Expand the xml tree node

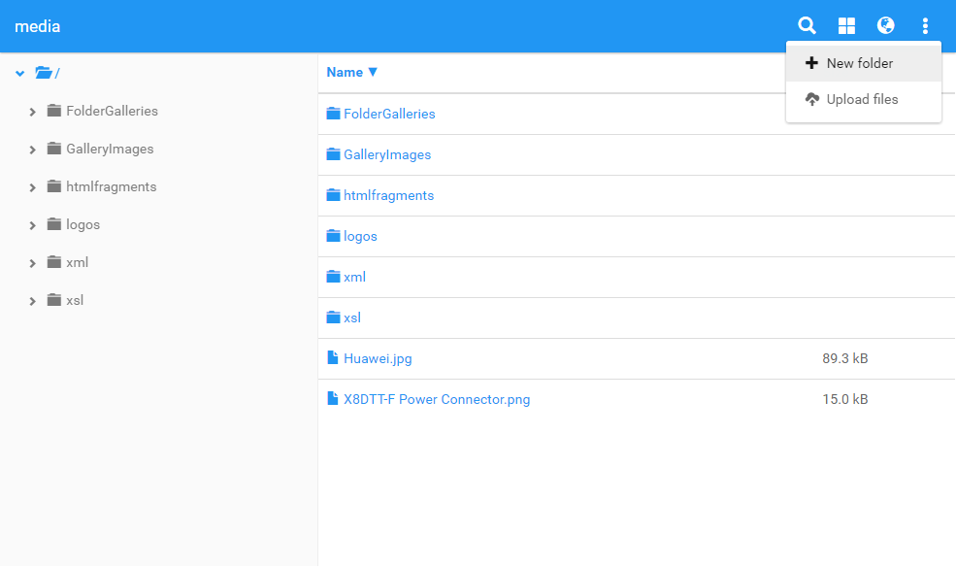[33, 263]
